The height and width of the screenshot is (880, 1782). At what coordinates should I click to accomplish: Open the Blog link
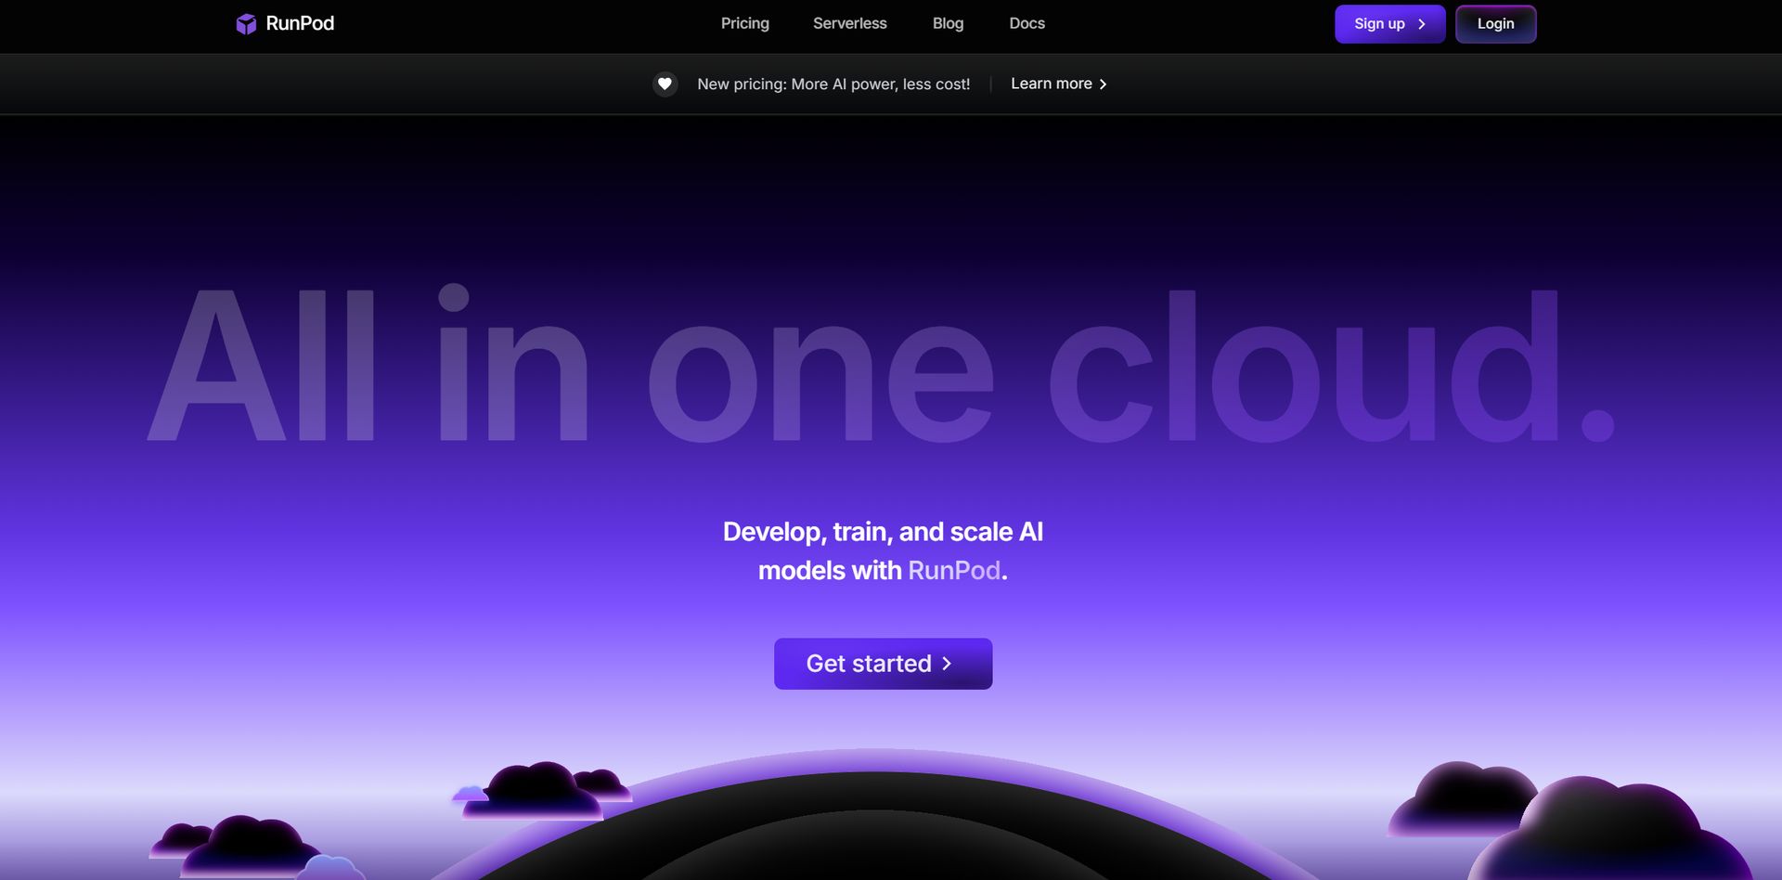[x=948, y=24]
